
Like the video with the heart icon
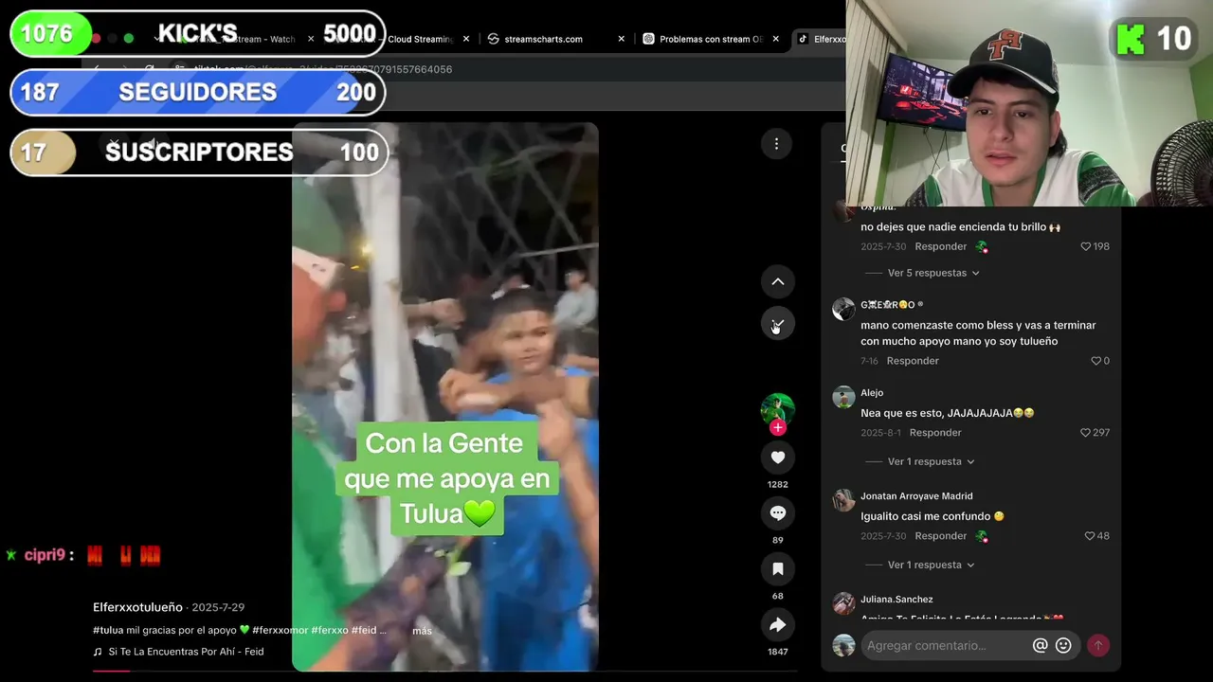(777, 458)
